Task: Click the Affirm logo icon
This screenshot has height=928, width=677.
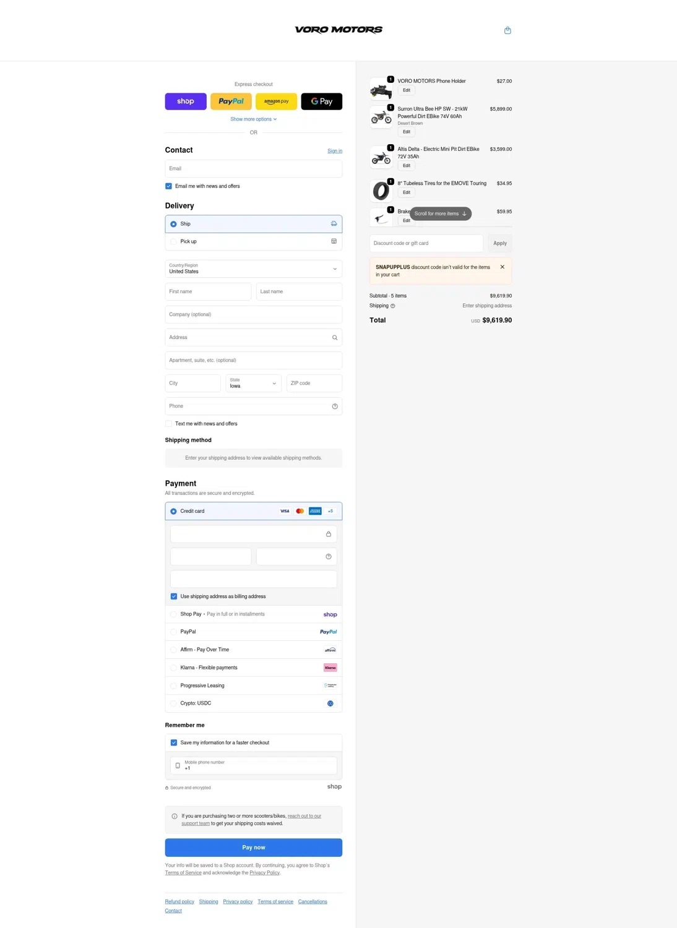Action: (330, 650)
